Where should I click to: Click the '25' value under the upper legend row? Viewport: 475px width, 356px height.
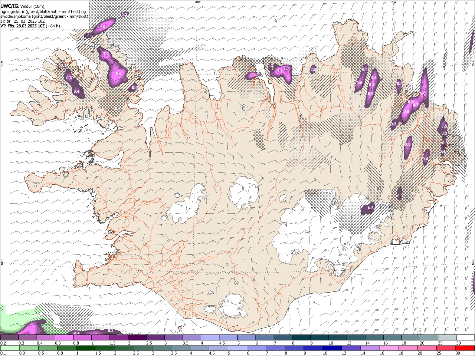pos(440,343)
